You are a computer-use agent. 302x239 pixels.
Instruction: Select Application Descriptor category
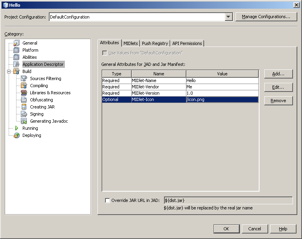pos(43,64)
